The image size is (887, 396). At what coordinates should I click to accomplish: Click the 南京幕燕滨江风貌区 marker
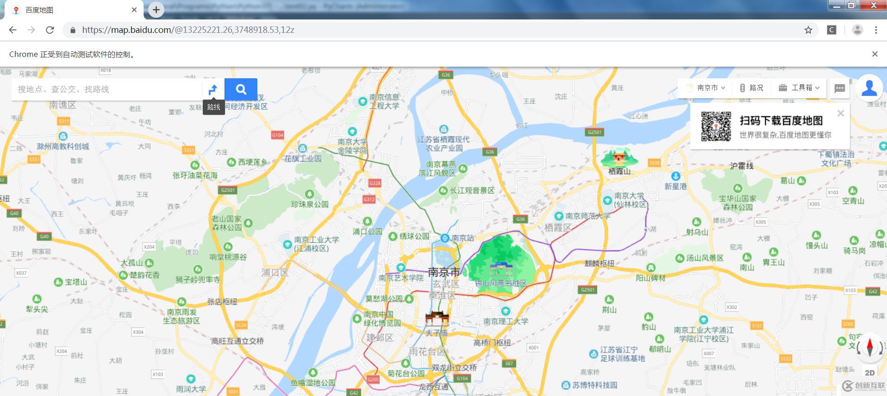coord(463,168)
